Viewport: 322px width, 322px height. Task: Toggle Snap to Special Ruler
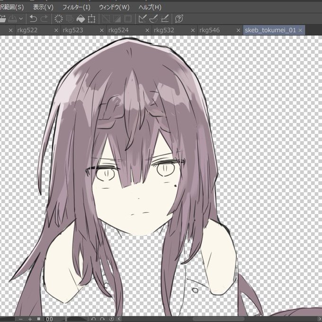point(153,19)
